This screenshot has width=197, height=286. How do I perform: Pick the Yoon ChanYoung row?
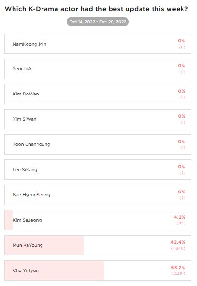point(98,144)
